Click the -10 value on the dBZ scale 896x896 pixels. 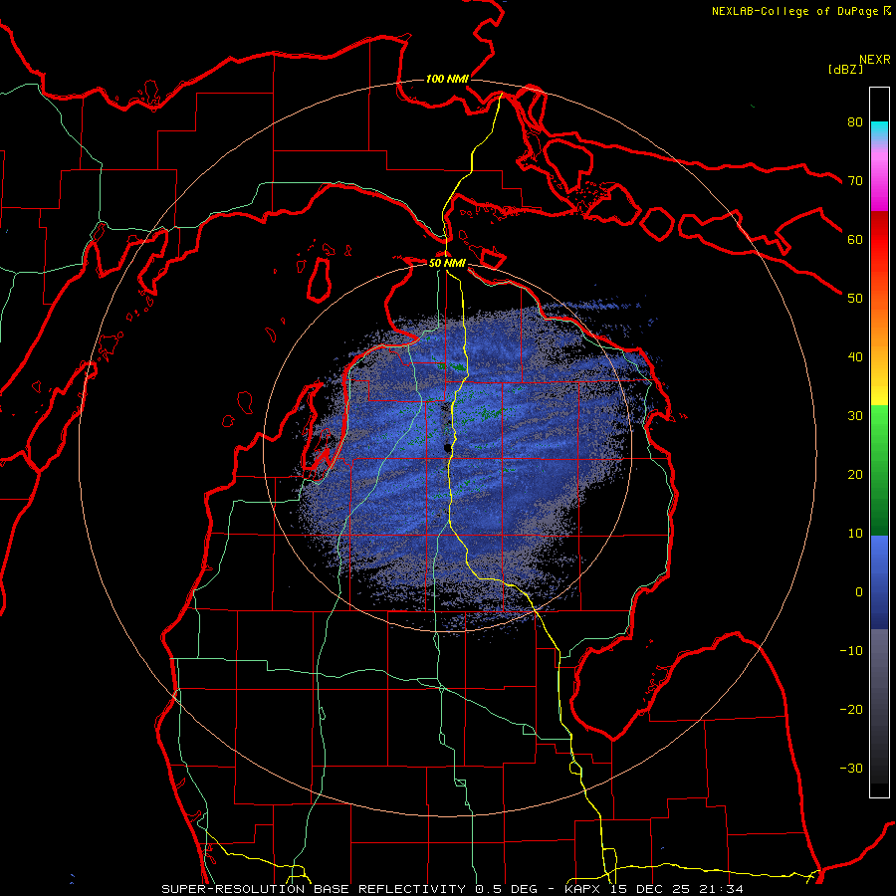tap(851, 651)
